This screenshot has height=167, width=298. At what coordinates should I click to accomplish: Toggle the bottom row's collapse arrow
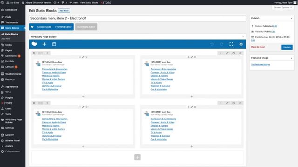point(220,103)
